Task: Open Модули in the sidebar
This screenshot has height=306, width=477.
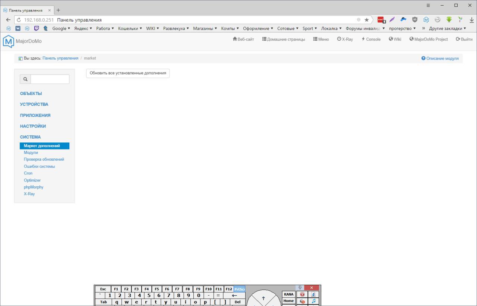Action: pos(31,152)
